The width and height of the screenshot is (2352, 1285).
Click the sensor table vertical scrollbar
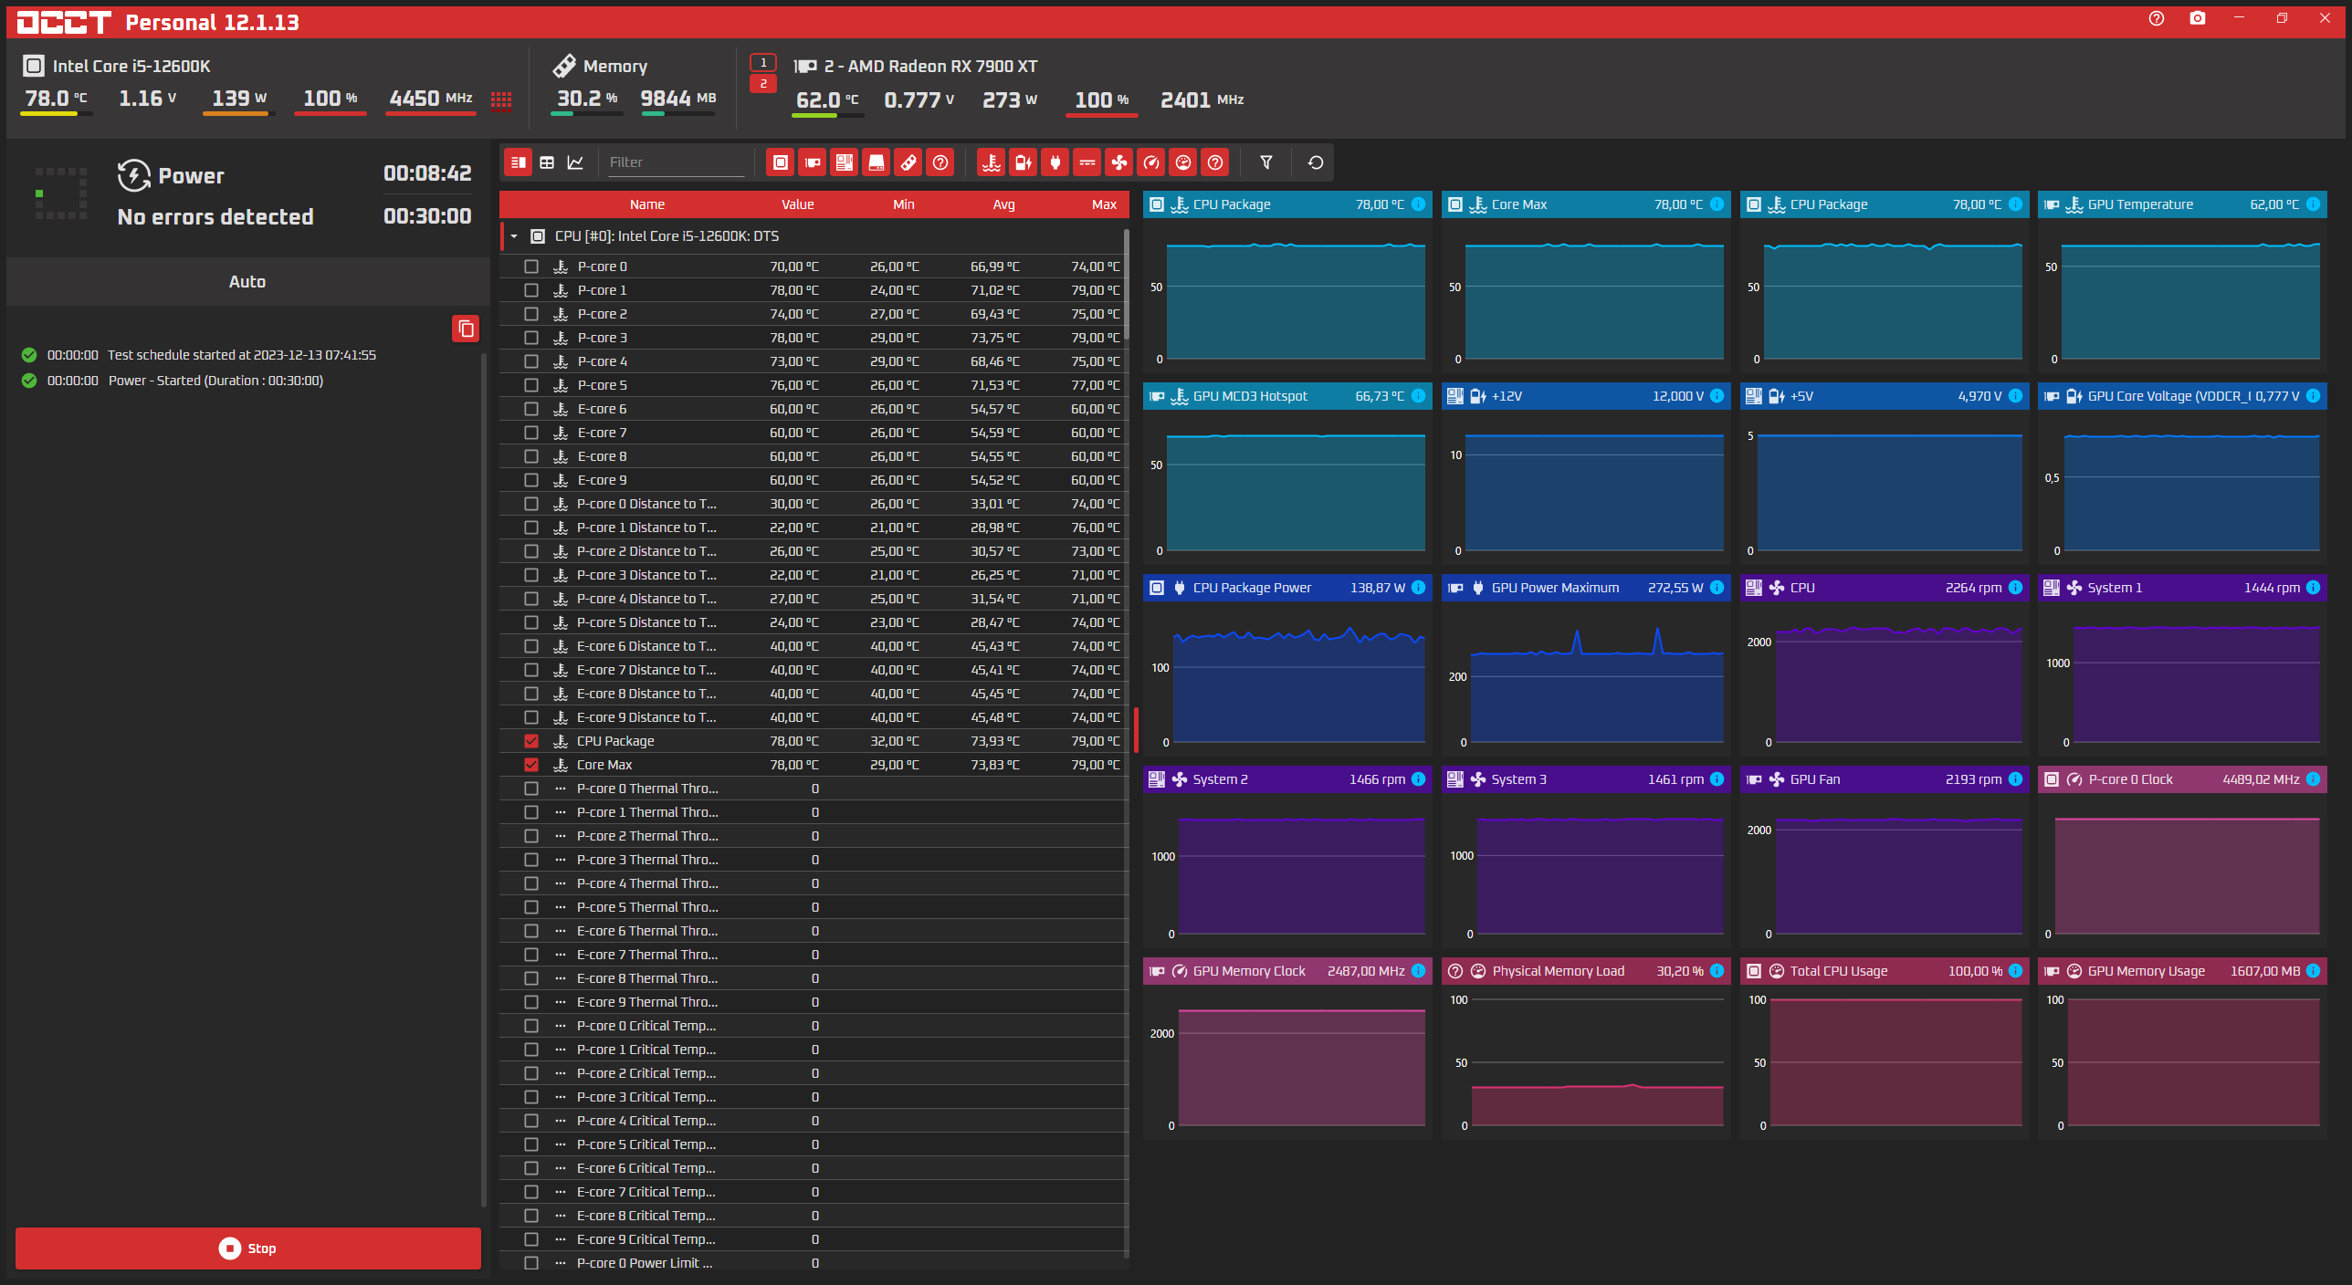(1127, 283)
